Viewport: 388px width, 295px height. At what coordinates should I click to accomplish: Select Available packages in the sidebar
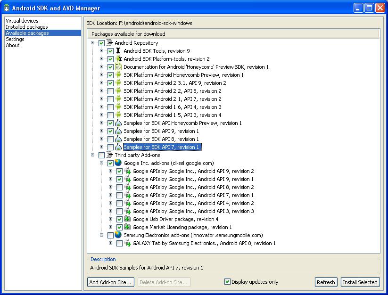coord(43,33)
